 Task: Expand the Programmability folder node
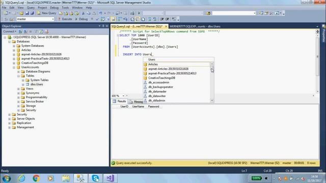pyautogui.click(x=18, y=97)
